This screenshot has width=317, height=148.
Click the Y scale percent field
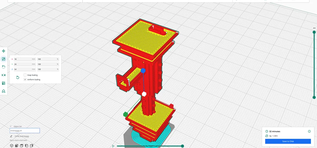48,64
